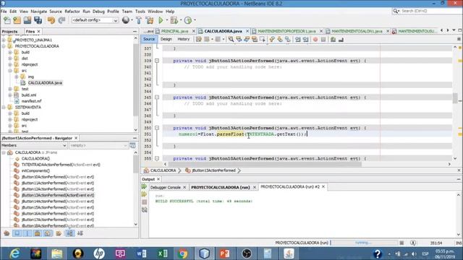Click the Build Project hammer icon
463x260 pixels.
pyautogui.click(x=139, y=20)
